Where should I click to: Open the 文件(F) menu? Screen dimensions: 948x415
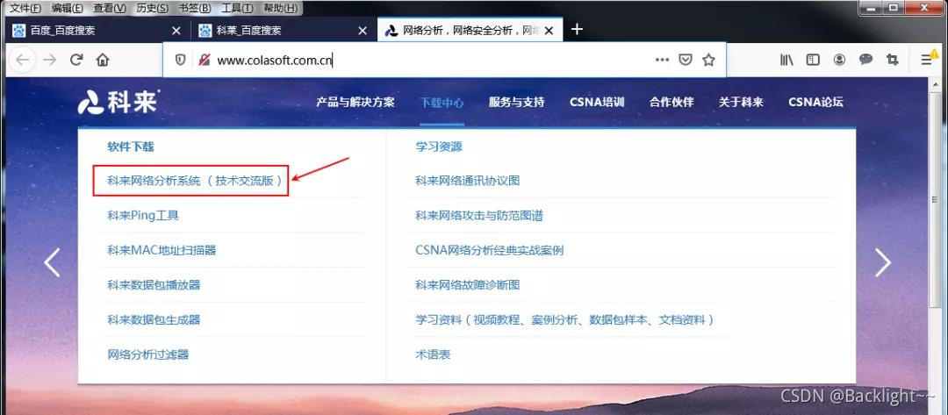pos(25,9)
